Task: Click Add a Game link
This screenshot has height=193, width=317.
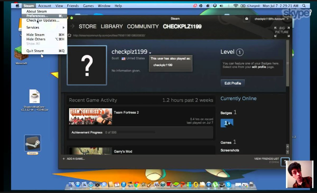Action: pos(74,159)
